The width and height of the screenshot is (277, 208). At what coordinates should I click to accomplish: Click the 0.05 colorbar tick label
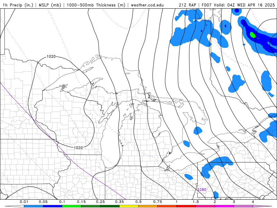43,202
